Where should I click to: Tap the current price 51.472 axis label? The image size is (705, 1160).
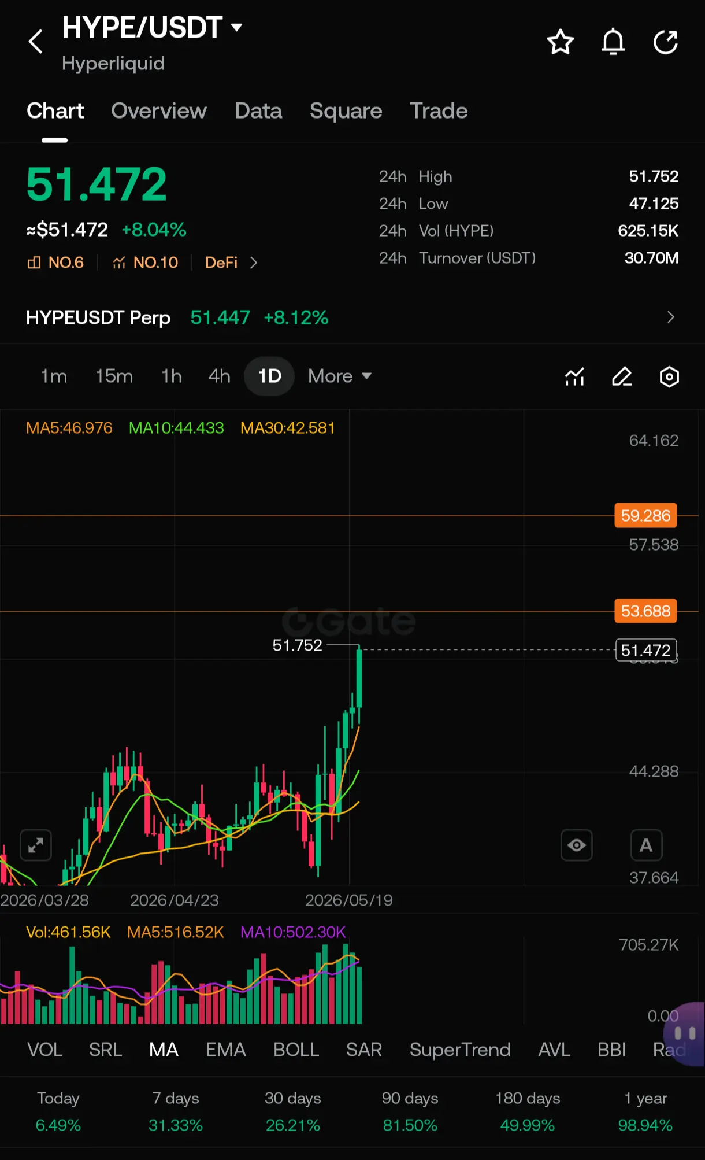pyautogui.click(x=646, y=650)
